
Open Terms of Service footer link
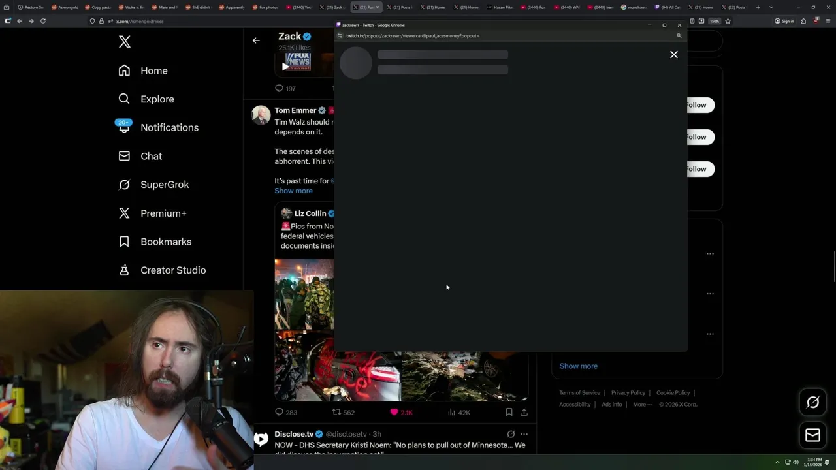[579, 393]
